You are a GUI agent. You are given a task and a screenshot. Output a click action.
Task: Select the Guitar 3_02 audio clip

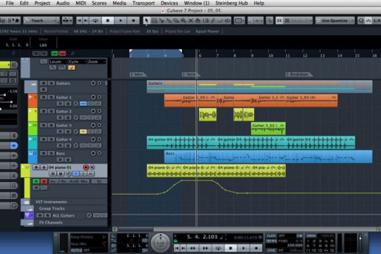(268, 129)
